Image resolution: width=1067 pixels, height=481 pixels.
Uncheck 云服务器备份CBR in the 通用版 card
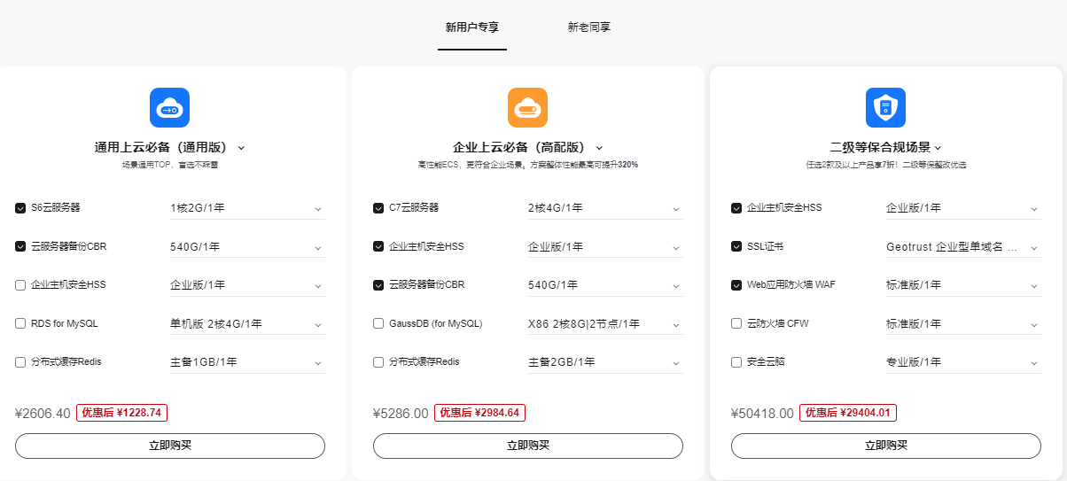tap(20, 246)
